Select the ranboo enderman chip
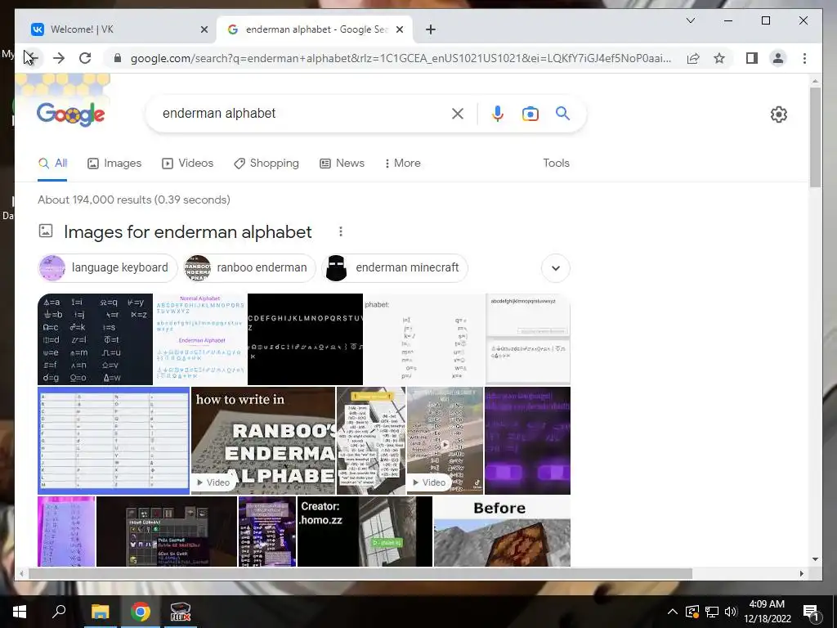Image resolution: width=837 pixels, height=628 pixels. click(x=250, y=268)
